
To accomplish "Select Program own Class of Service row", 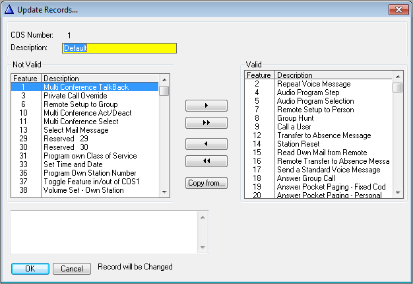I will pyautogui.click(x=85, y=156).
